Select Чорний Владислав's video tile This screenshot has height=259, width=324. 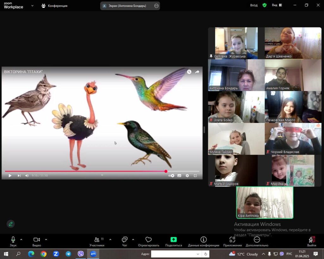[x=293, y=139]
